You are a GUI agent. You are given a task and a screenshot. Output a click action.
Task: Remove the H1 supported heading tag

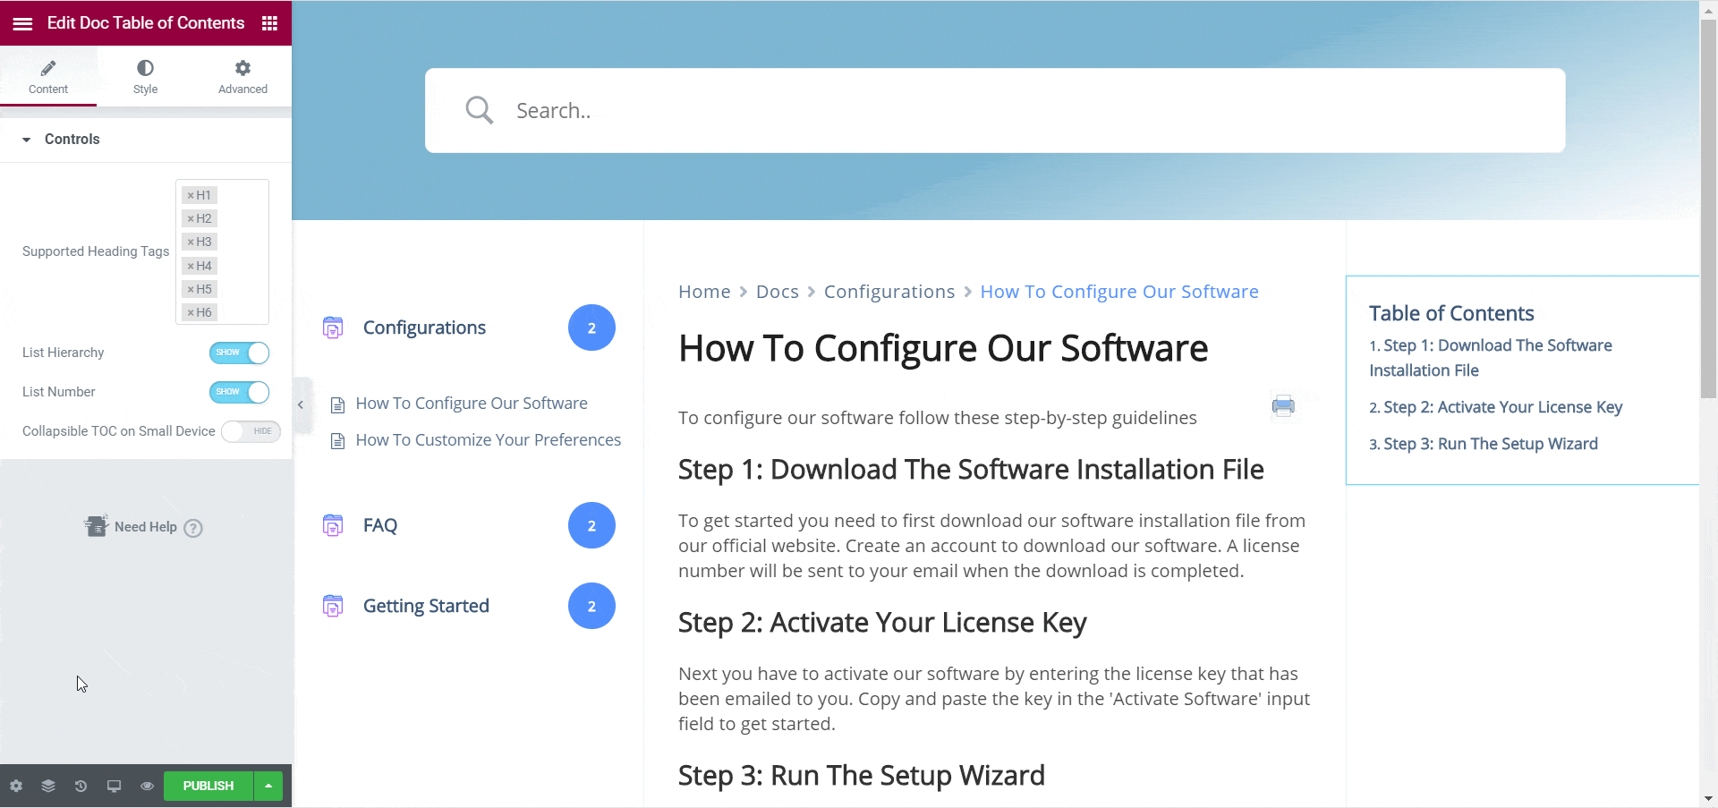[x=191, y=195]
